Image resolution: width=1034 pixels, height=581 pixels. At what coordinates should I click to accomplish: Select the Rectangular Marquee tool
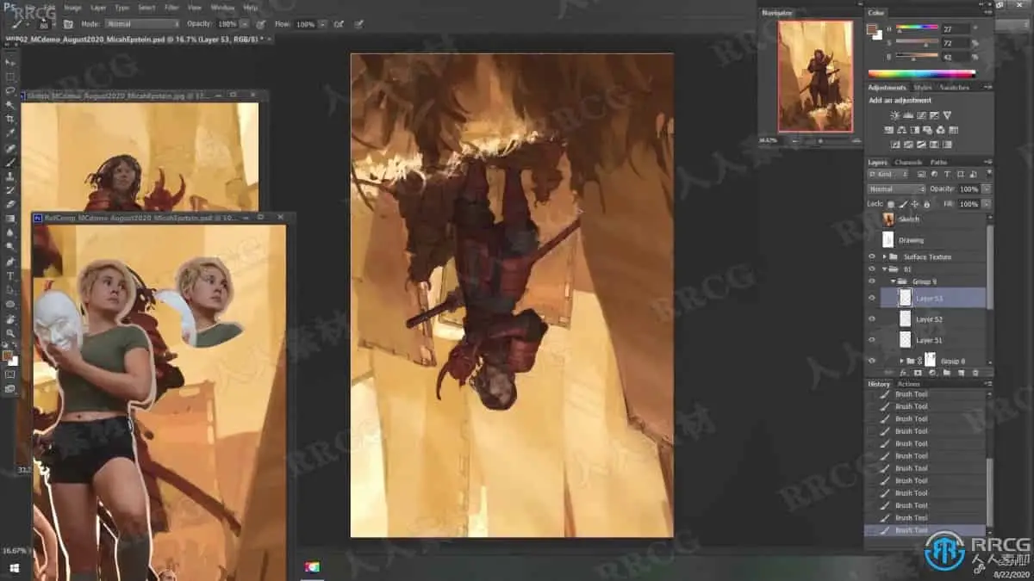(x=10, y=77)
